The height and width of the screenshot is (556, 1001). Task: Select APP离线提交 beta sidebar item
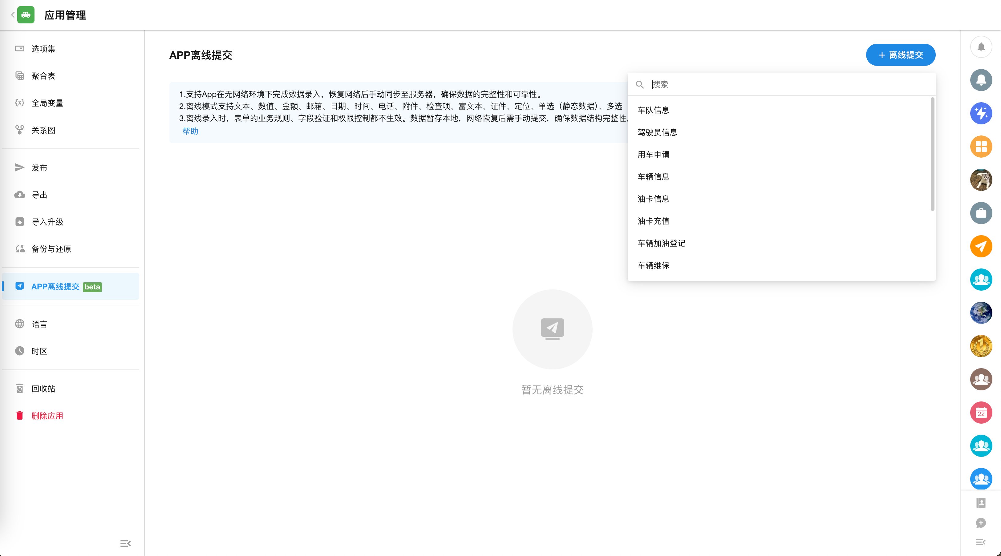pos(70,286)
